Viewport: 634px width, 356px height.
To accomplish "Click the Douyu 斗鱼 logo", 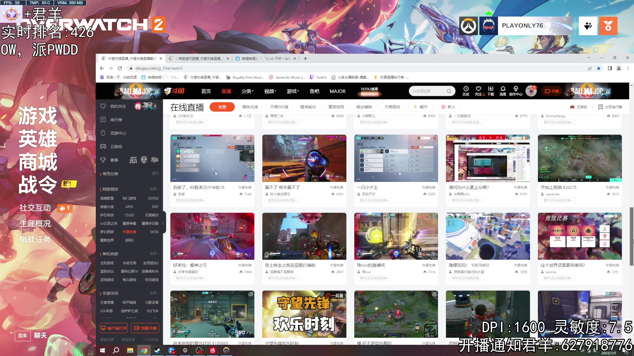I will (x=174, y=91).
